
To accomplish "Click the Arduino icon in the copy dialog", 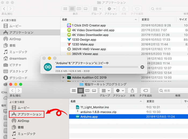I will [x=48, y=67].
